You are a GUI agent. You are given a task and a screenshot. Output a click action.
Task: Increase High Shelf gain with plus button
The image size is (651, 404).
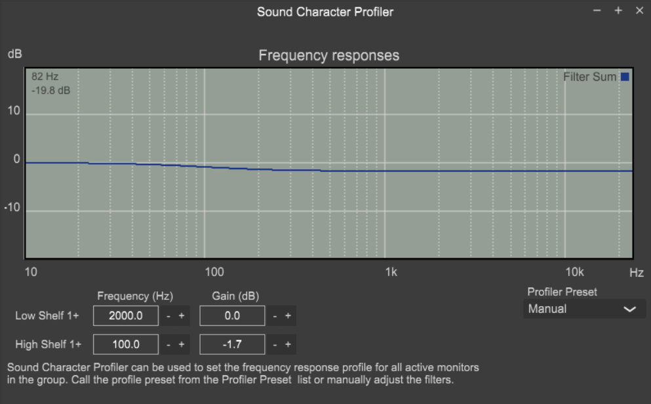coord(288,344)
